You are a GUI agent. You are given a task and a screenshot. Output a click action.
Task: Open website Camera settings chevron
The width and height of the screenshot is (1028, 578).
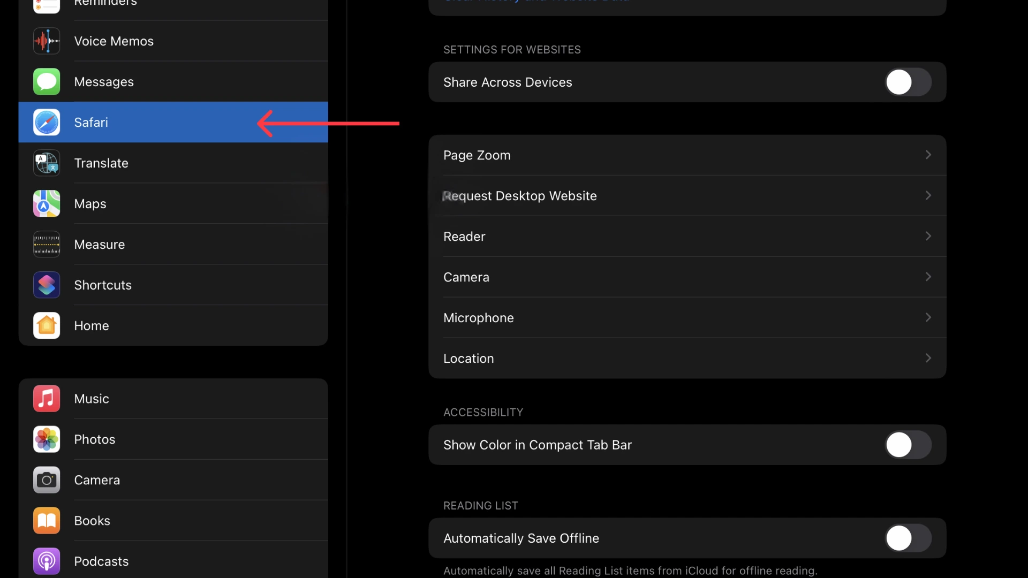click(928, 277)
